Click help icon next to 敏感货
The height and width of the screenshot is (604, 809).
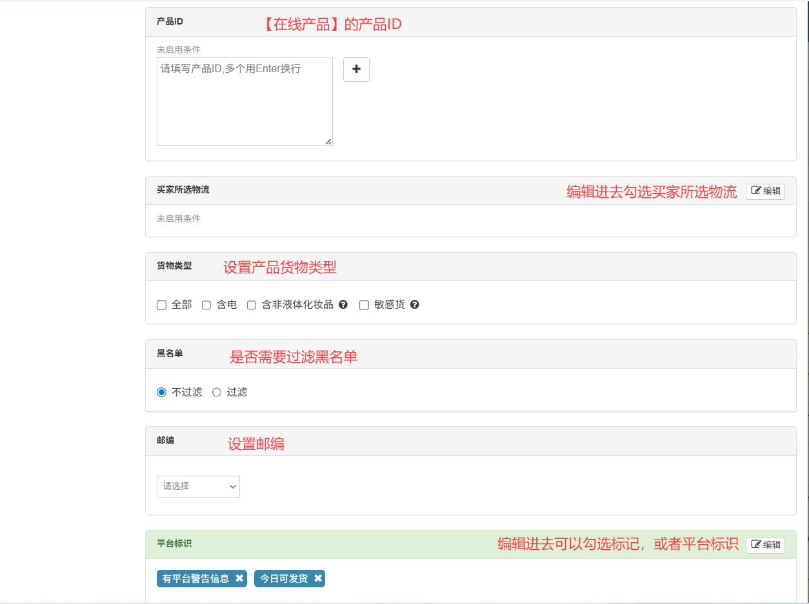[x=415, y=305]
